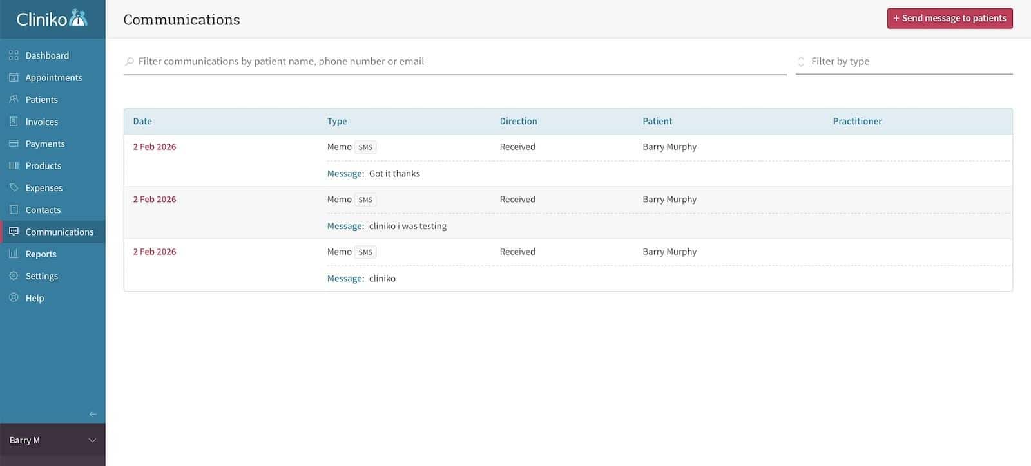Click the Invoices document icon
The image size is (1031, 466).
pos(14,122)
